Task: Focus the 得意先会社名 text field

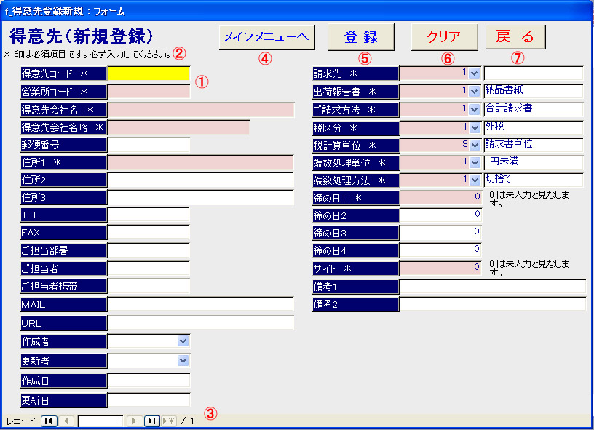Action: point(201,110)
